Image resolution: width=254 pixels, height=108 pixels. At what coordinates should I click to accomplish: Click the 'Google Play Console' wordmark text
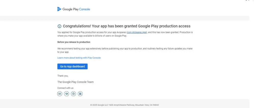[76, 9]
